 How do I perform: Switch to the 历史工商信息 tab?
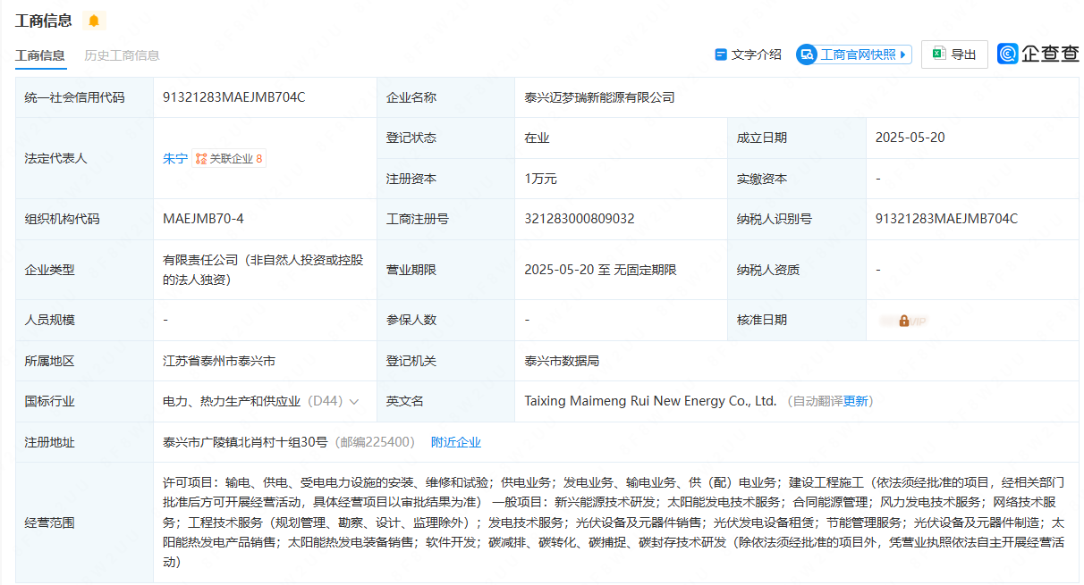click(x=122, y=55)
